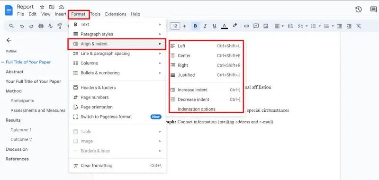Image resolution: width=379 pixels, height=180 pixels.
Task: Choose Page orientation menu item
Action: pyautogui.click(x=117, y=107)
